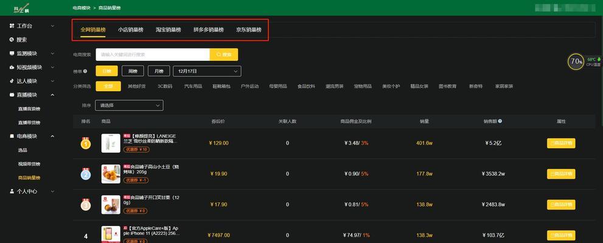Image resolution: width=603 pixels, height=243 pixels.
Task: Open 选品 in sidebar
Action: coord(23,150)
